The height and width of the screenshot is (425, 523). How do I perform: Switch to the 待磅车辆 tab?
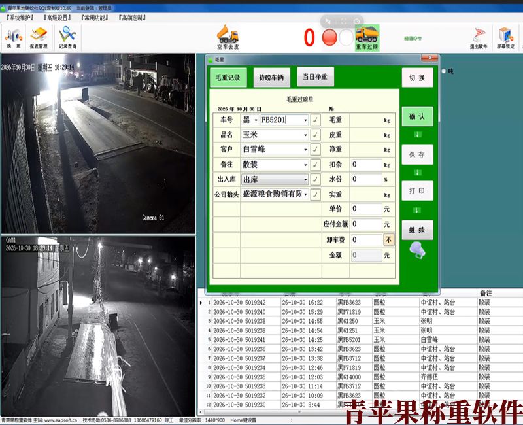tap(271, 78)
